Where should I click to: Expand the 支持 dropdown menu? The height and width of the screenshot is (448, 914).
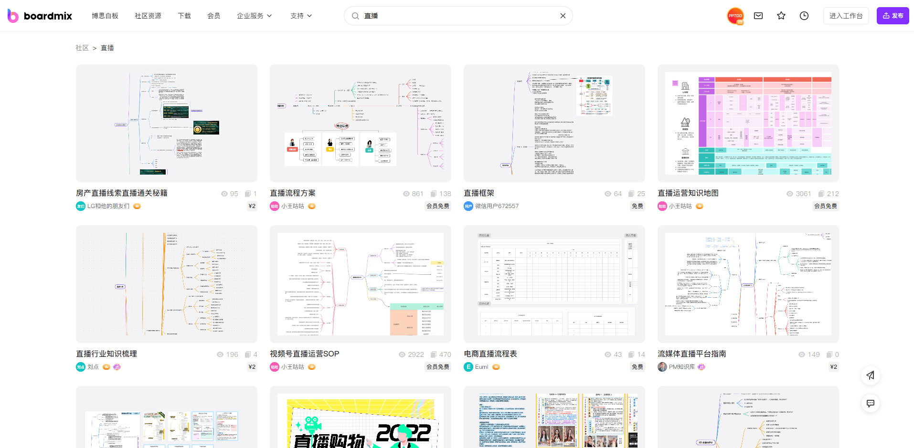point(301,16)
